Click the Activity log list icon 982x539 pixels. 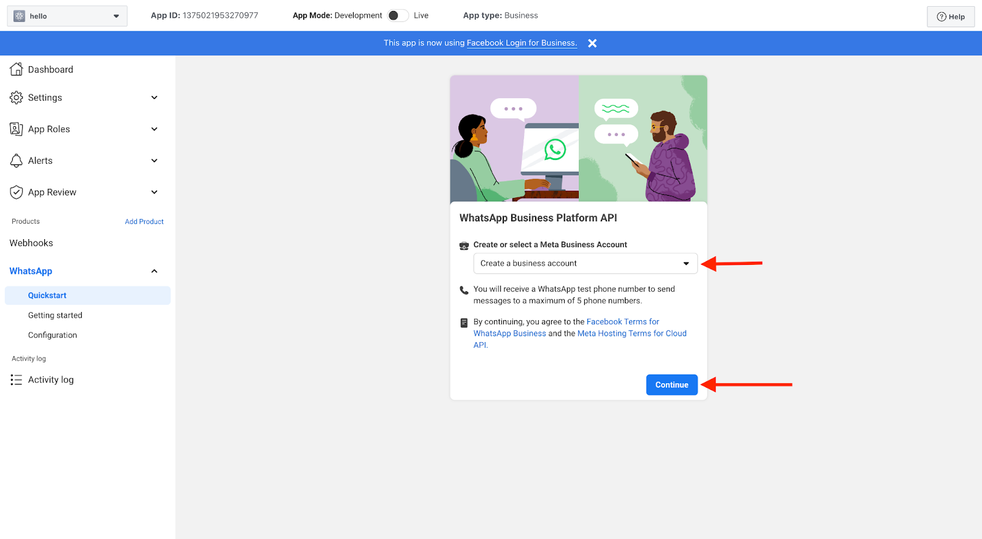[17, 380]
